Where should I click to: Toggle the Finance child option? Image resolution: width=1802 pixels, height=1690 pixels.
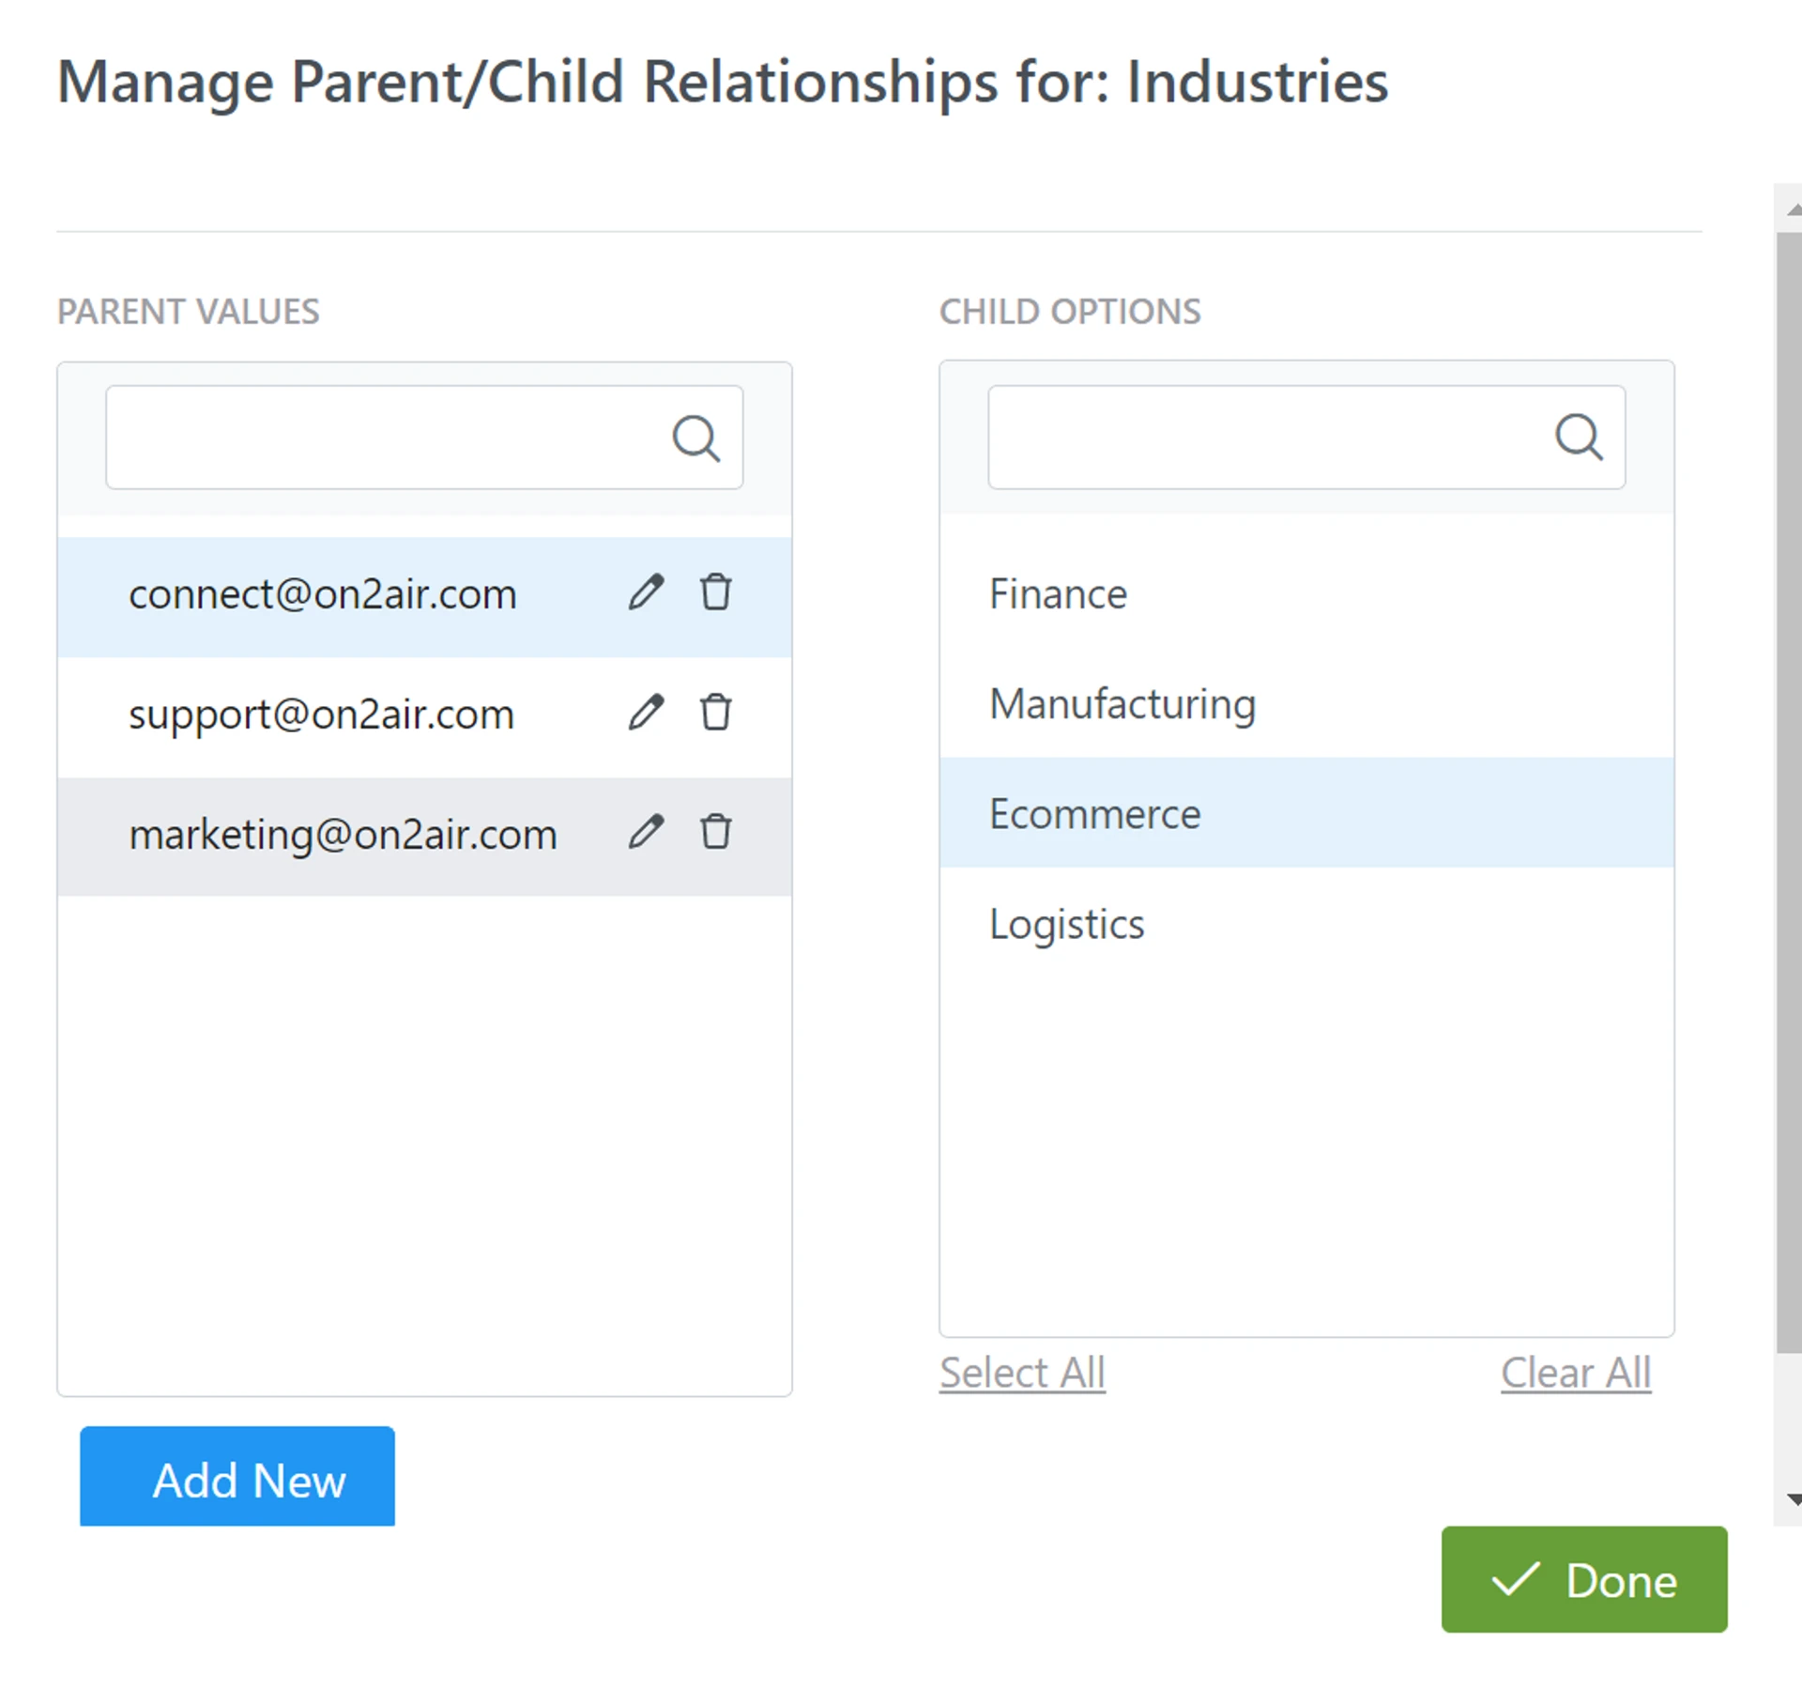tap(1058, 594)
